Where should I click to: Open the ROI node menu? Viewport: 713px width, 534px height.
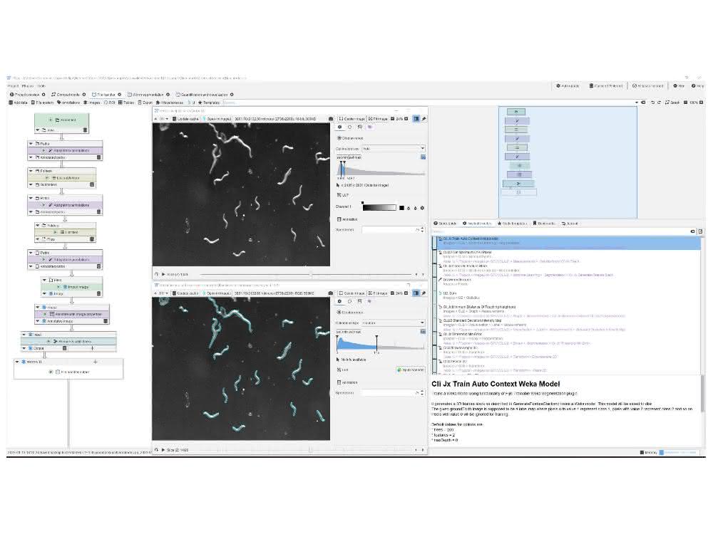tap(110, 103)
